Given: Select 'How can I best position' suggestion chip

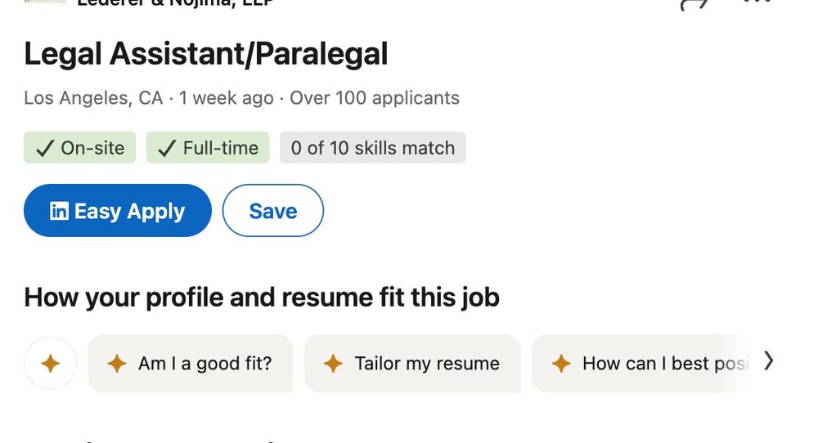Looking at the screenshot, I should [640, 363].
